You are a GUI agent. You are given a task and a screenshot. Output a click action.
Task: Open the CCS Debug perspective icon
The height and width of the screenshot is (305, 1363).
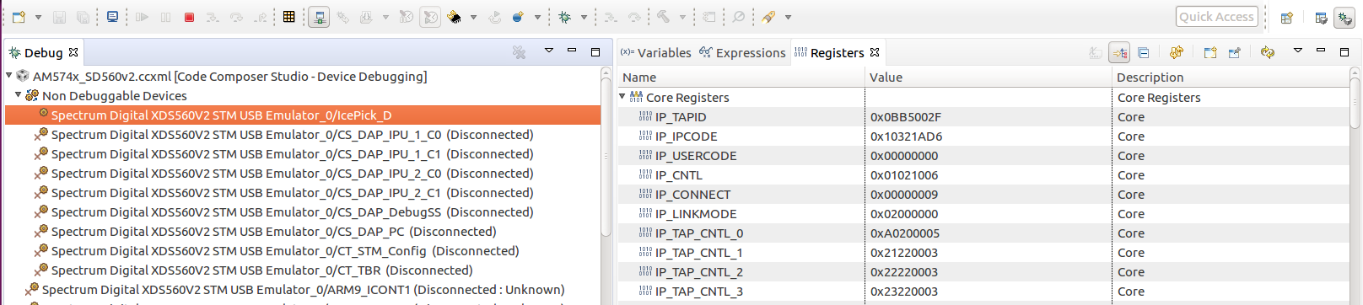click(x=1344, y=18)
